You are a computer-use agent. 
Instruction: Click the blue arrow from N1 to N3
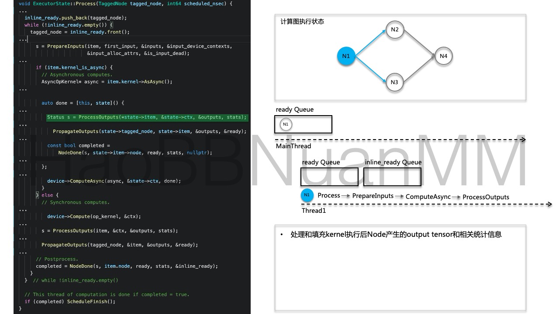(370, 70)
